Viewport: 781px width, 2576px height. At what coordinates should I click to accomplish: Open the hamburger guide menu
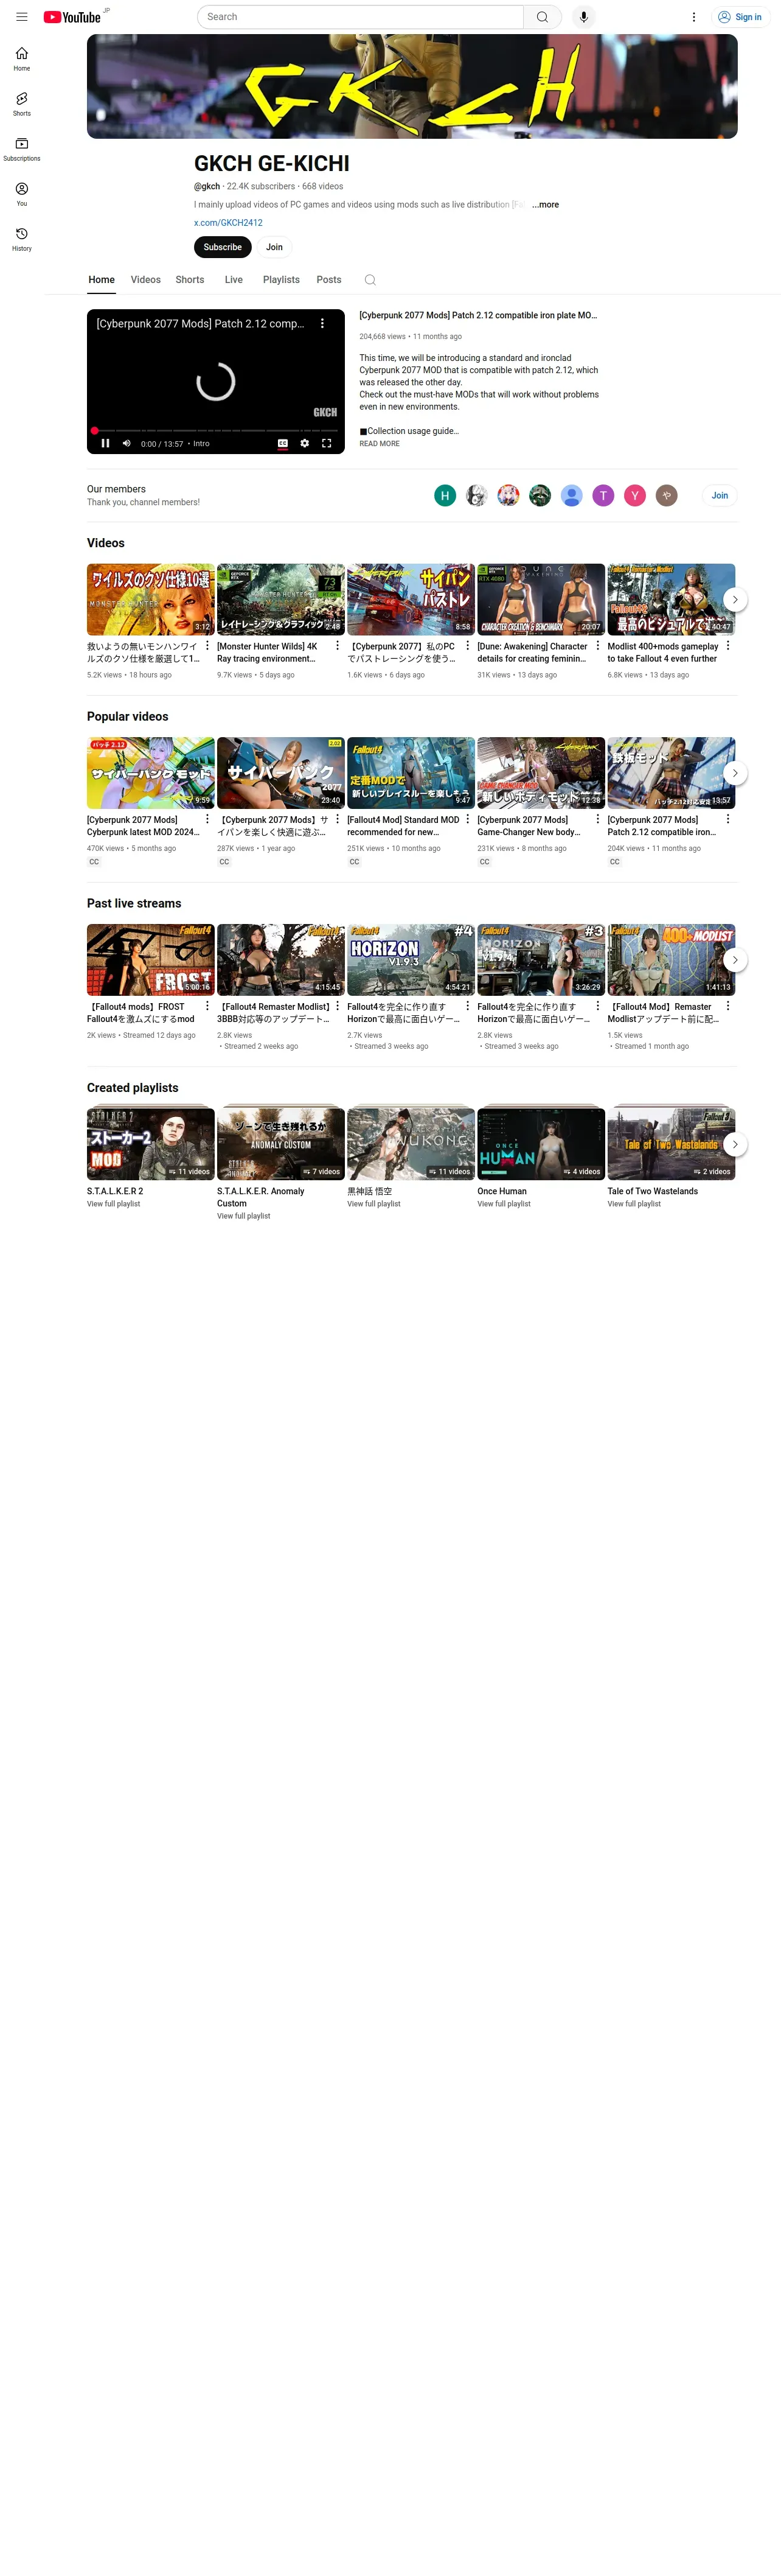[22, 17]
